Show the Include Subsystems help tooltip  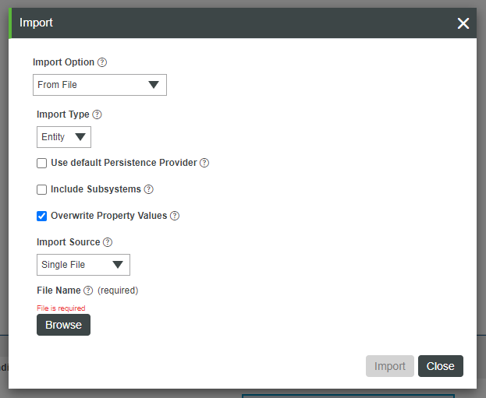[149, 189]
